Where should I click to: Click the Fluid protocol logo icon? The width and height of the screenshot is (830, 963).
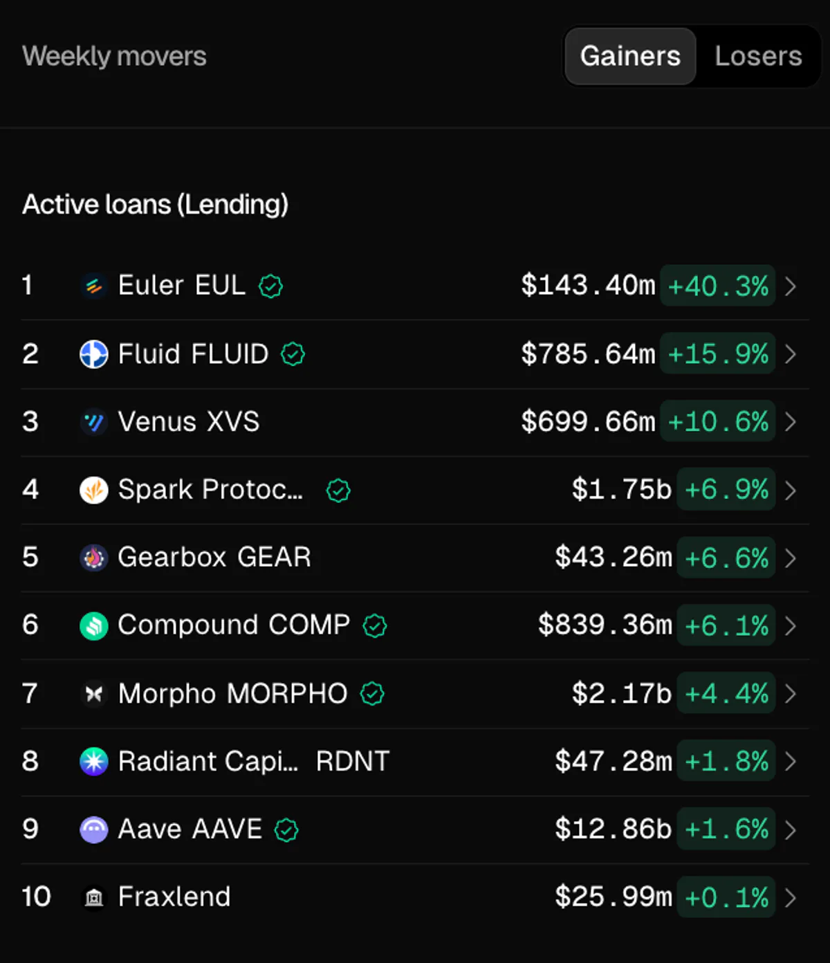point(94,354)
